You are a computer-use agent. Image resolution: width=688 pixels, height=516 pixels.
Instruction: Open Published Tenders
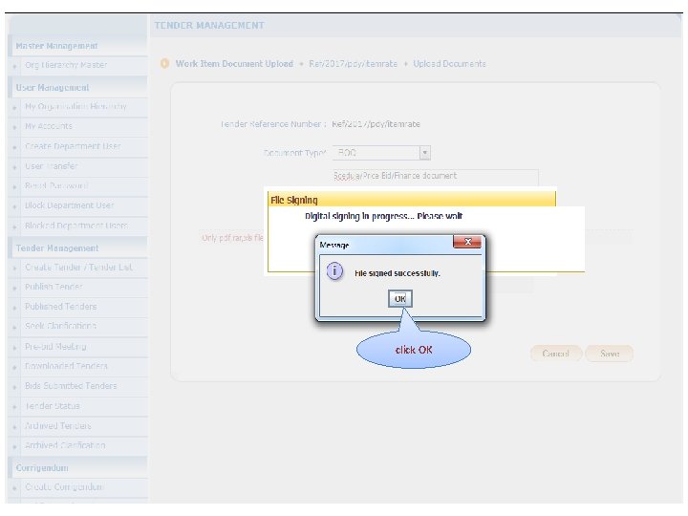(60, 307)
